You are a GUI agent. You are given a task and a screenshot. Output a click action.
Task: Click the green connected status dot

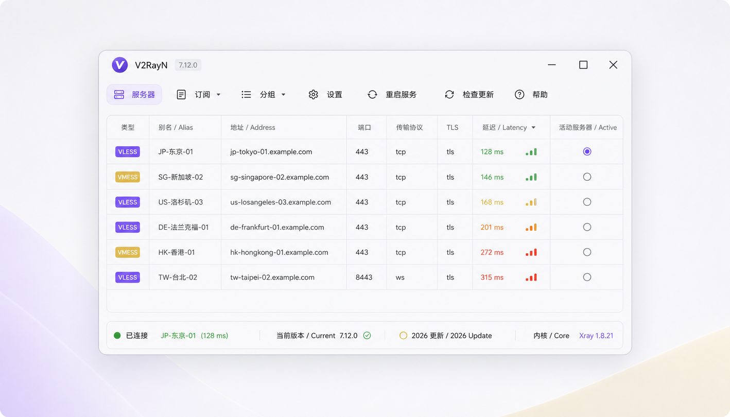(x=117, y=336)
